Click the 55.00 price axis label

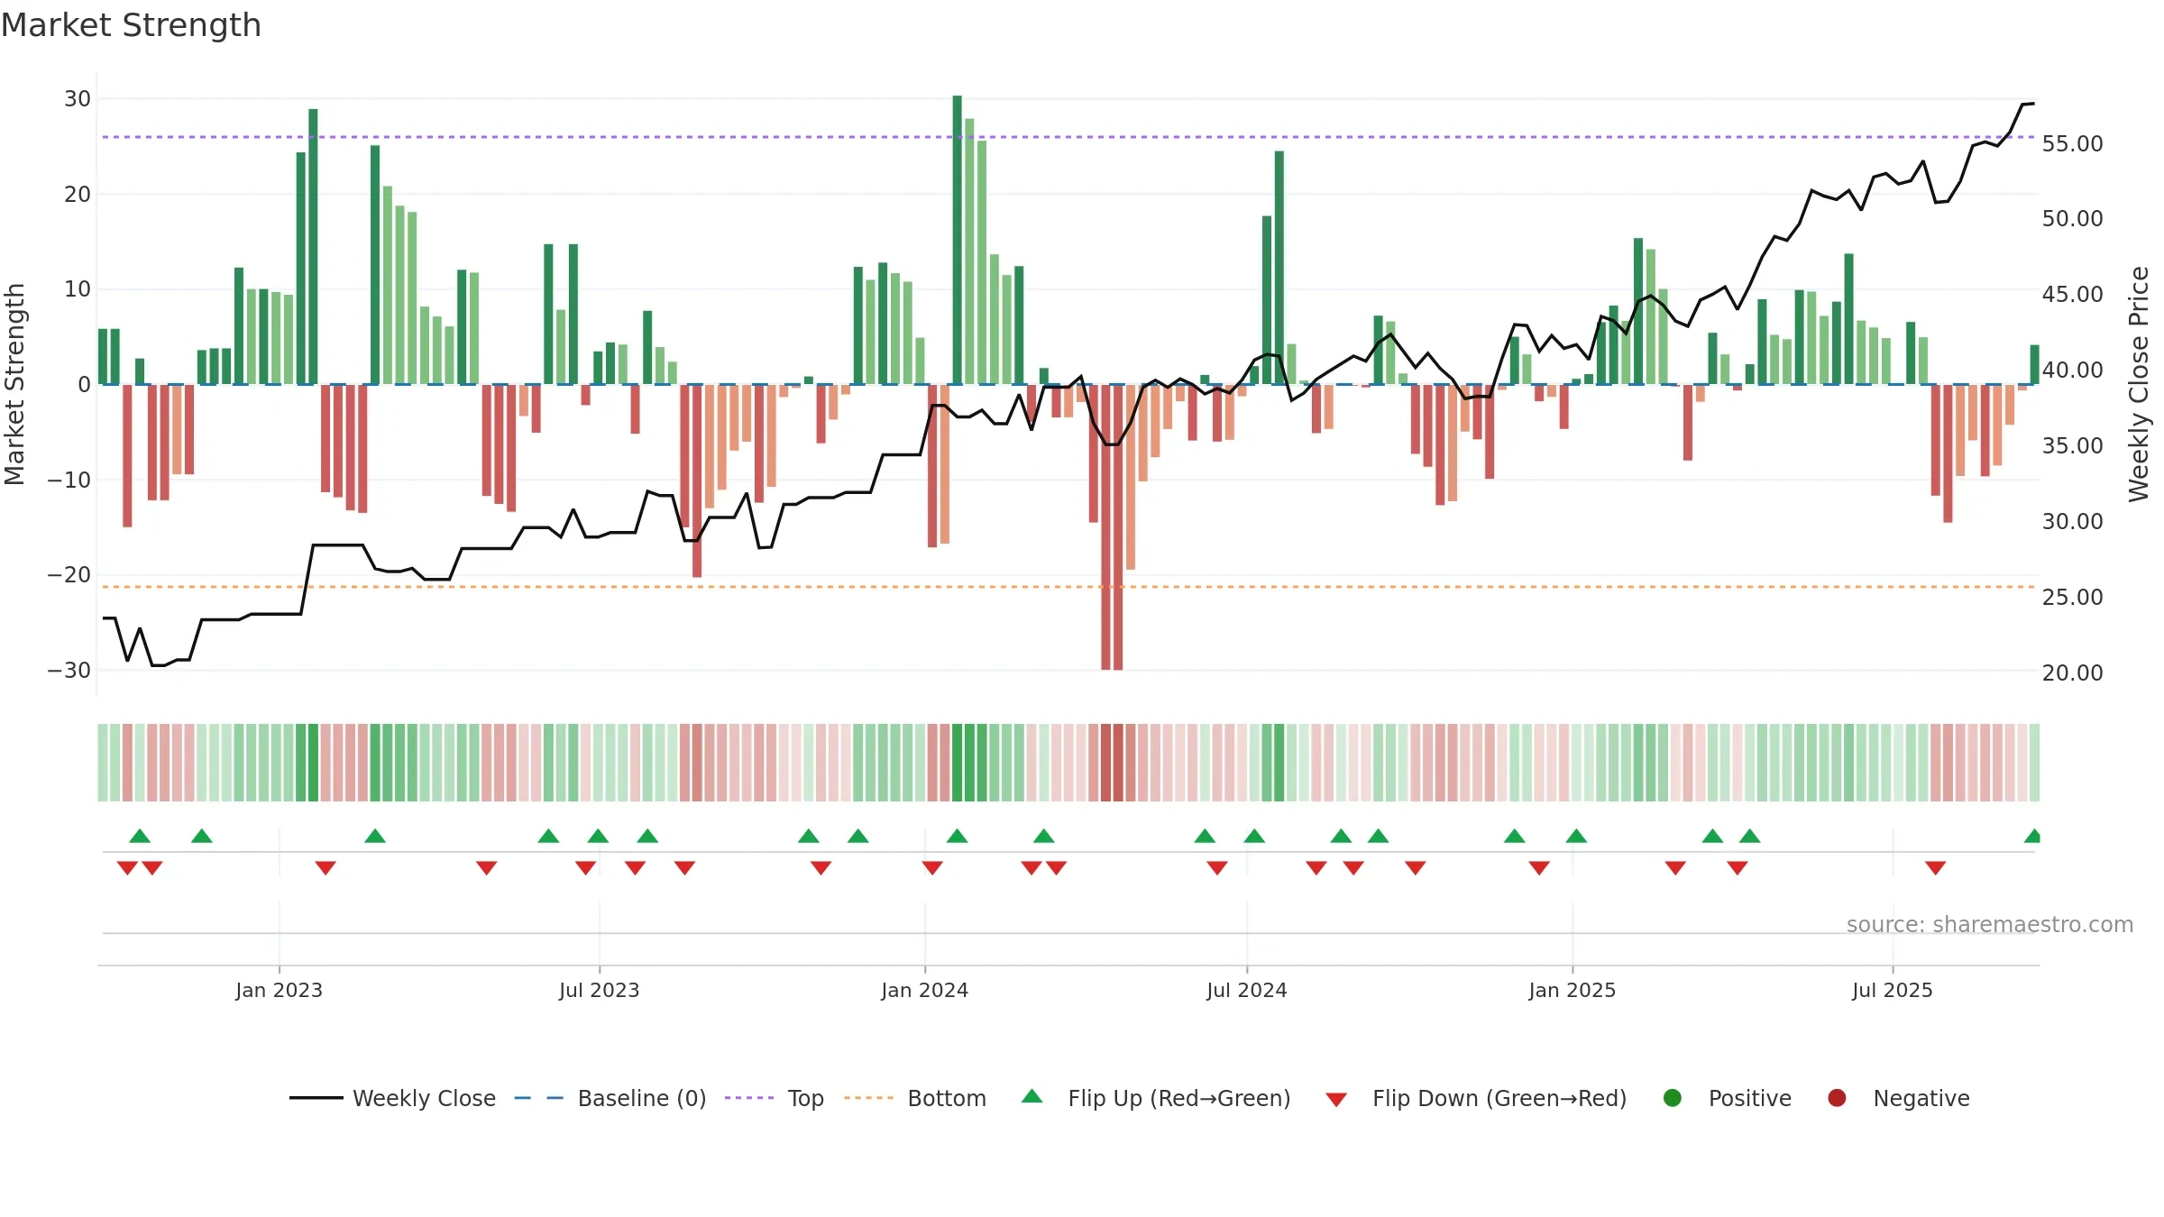[x=2072, y=143]
